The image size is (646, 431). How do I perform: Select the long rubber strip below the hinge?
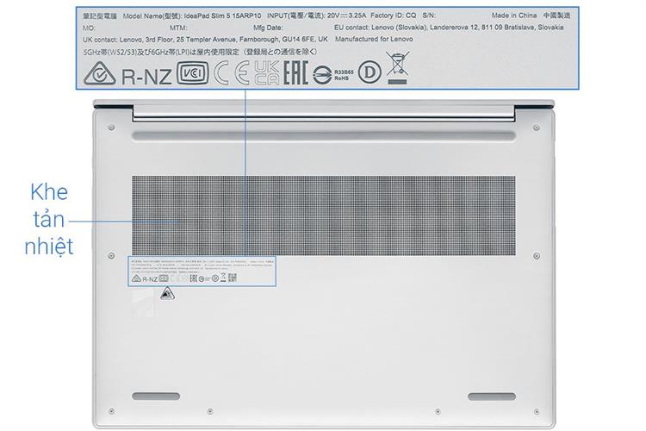(324, 136)
